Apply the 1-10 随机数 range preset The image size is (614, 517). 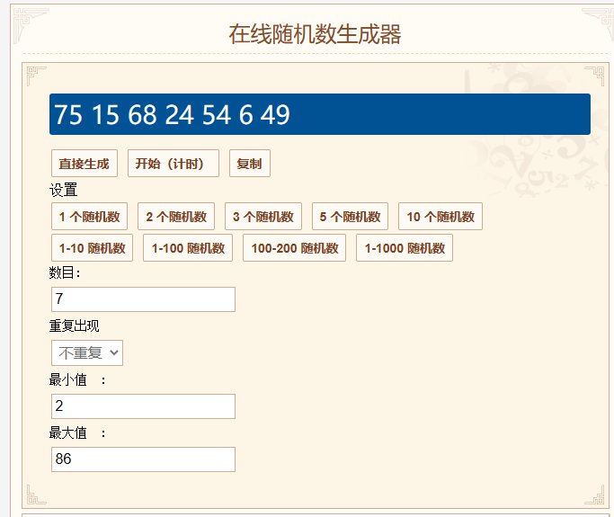coord(93,248)
